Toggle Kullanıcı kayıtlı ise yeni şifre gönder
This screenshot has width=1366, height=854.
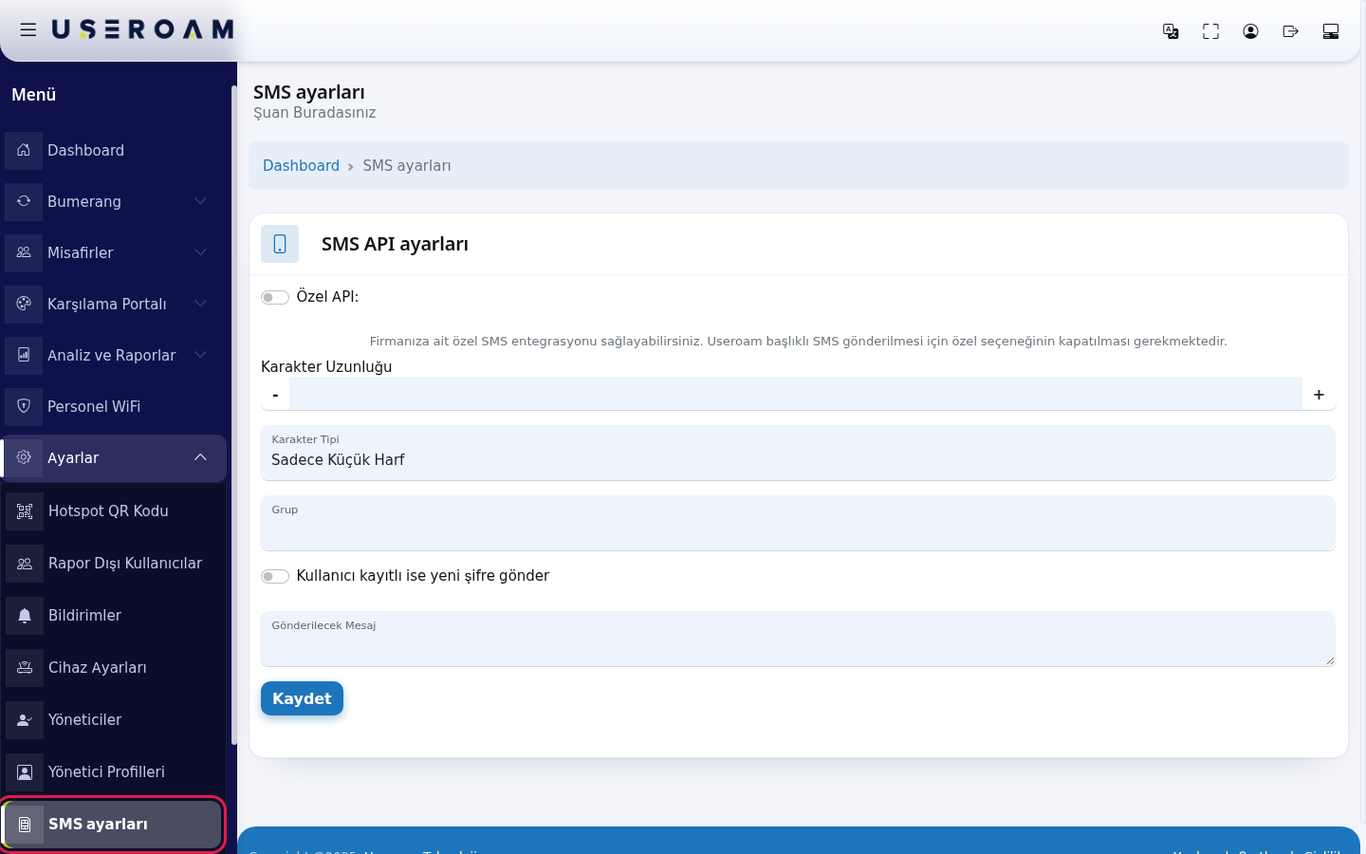point(275,576)
